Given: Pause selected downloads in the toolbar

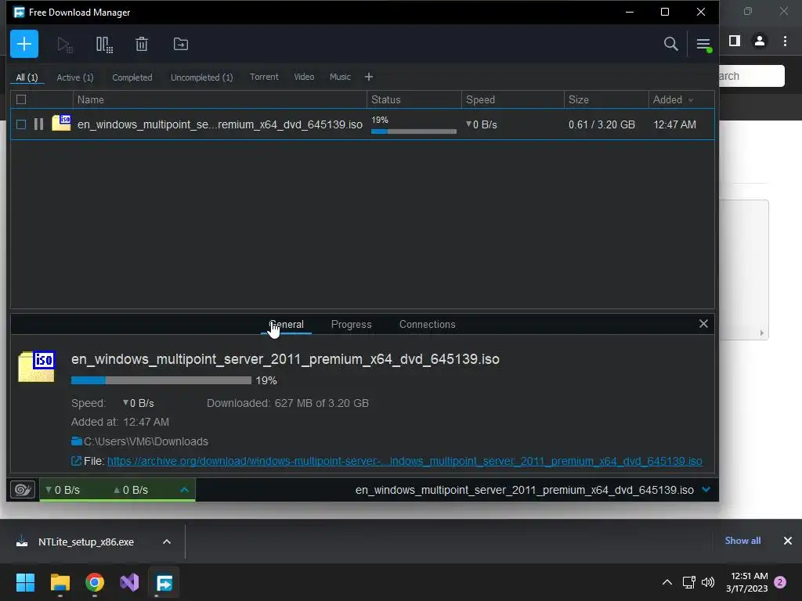Looking at the screenshot, I should click(104, 45).
